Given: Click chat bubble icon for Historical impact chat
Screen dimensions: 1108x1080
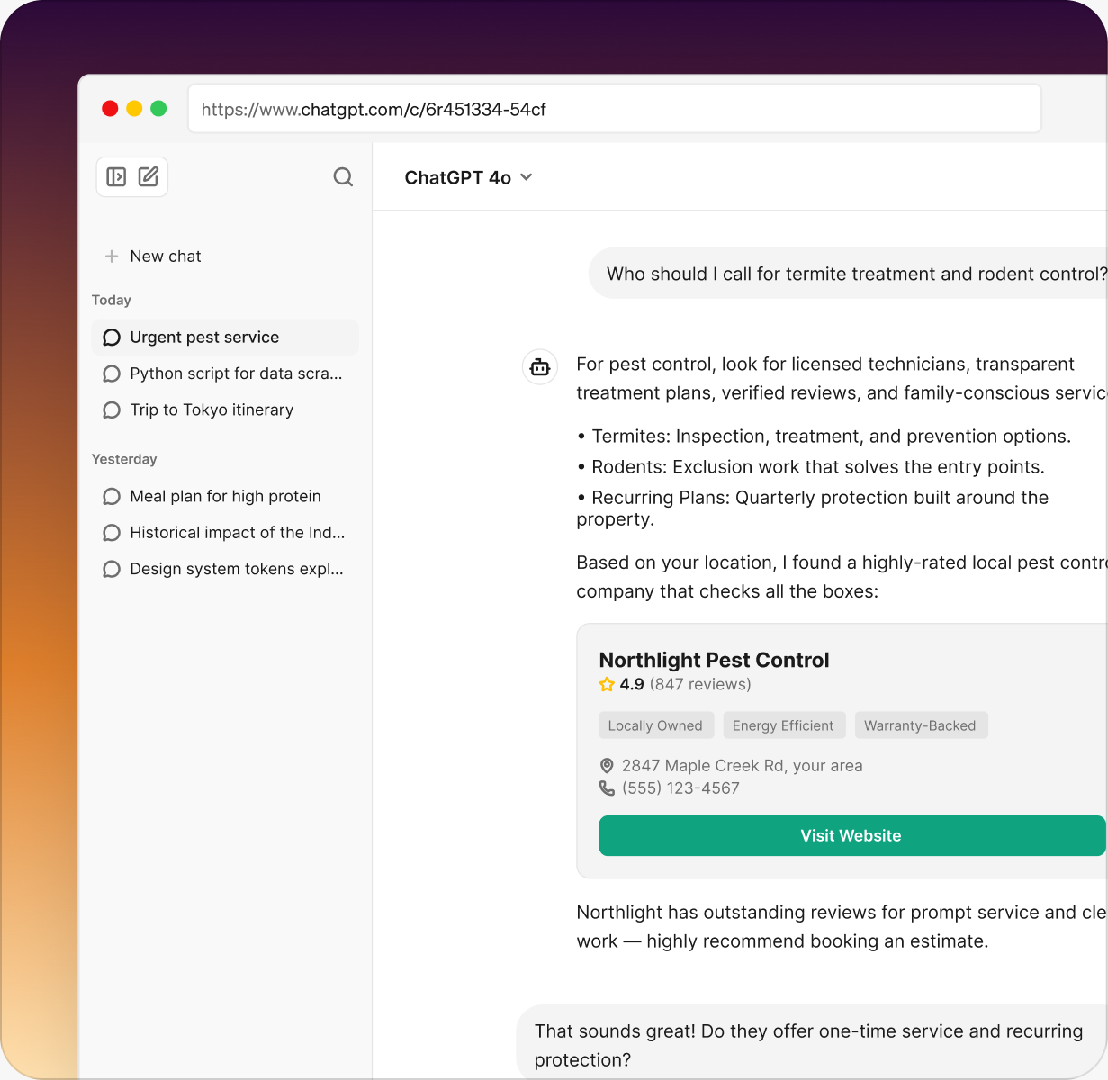Looking at the screenshot, I should point(112,533).
